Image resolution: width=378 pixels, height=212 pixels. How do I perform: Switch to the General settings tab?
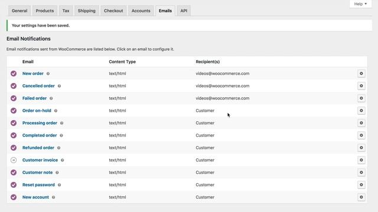pyautogui.click(x=19, y=11)
